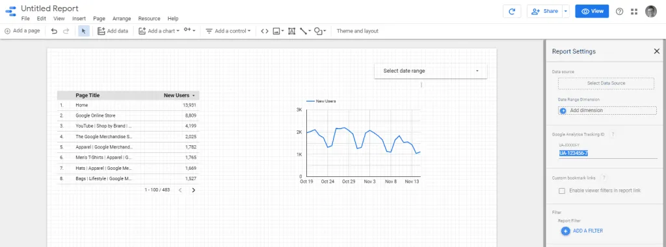Go to next table page arrow

pos(194,190)
